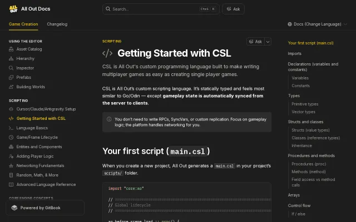Go to Field access vs method calls entry
This screenshot has height=222, width=356.
tap(313, 182)
